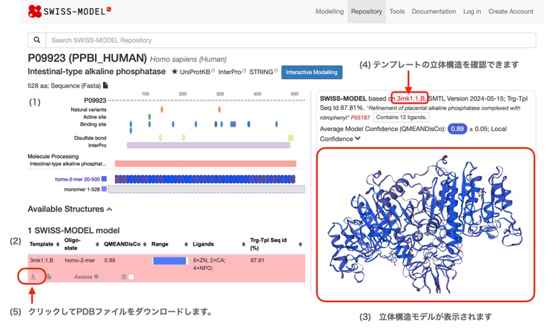Click the square next to monomer 1-528
This screenshot has width=552, height=330.
[x=104, y=189]
